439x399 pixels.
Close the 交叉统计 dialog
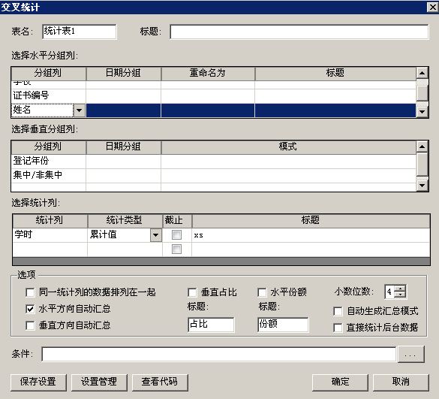point(432,7)
